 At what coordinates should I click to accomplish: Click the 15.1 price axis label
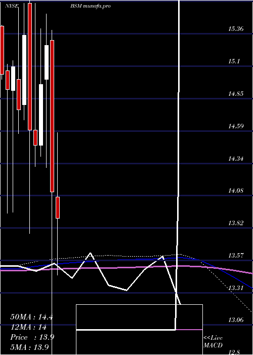click(234, 61)
